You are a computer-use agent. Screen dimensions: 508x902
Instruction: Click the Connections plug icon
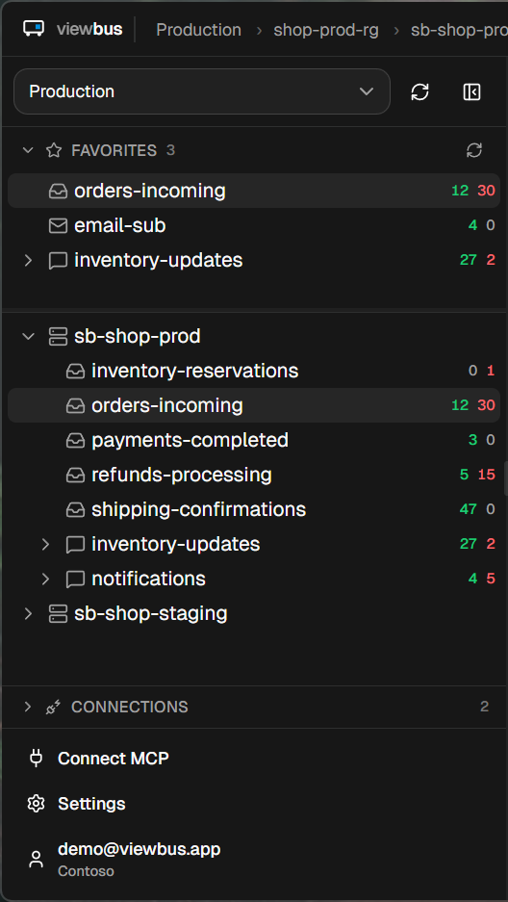tap(54, 707)
